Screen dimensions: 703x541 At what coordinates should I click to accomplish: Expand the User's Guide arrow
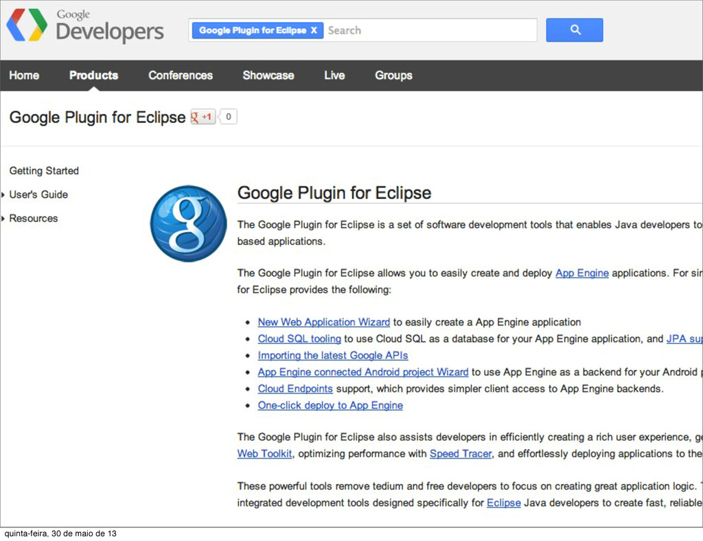tap(3, 194)
